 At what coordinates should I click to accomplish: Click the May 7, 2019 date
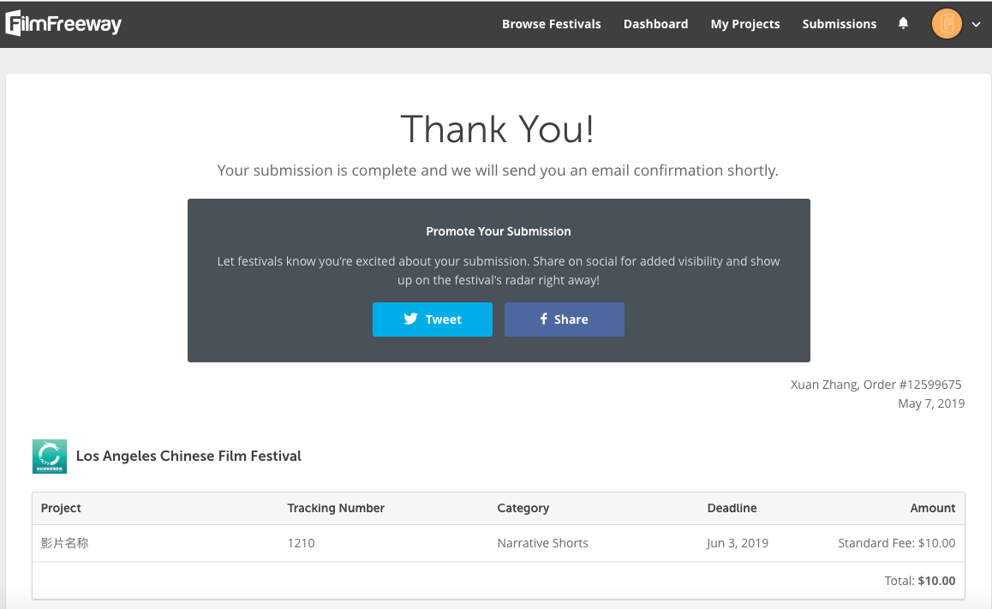point(930,403)
